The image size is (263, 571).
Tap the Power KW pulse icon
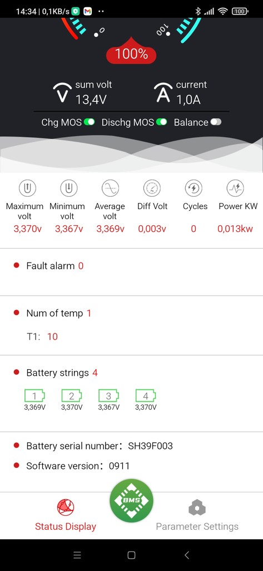(235, 188)
